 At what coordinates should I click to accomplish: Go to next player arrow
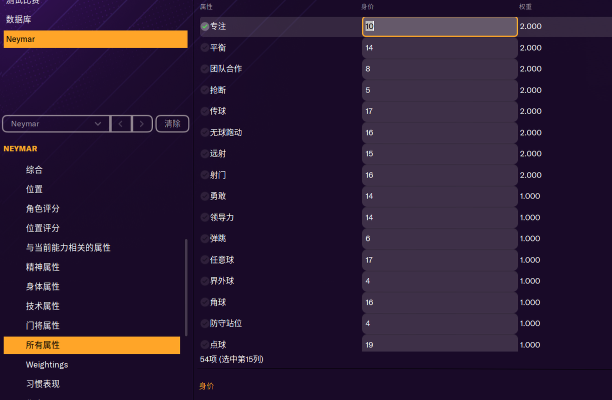(x=142, y=123)
